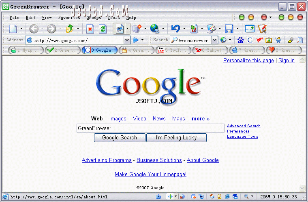Screen dimensions: 308x202
Task: Go back with the left arrow button
Action: (x=34, y=29)
